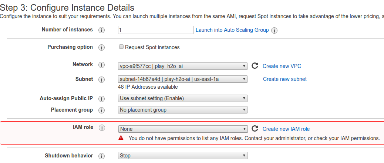Open the IAM role dropdown
The image size is (384, 163).
point(183,129)
